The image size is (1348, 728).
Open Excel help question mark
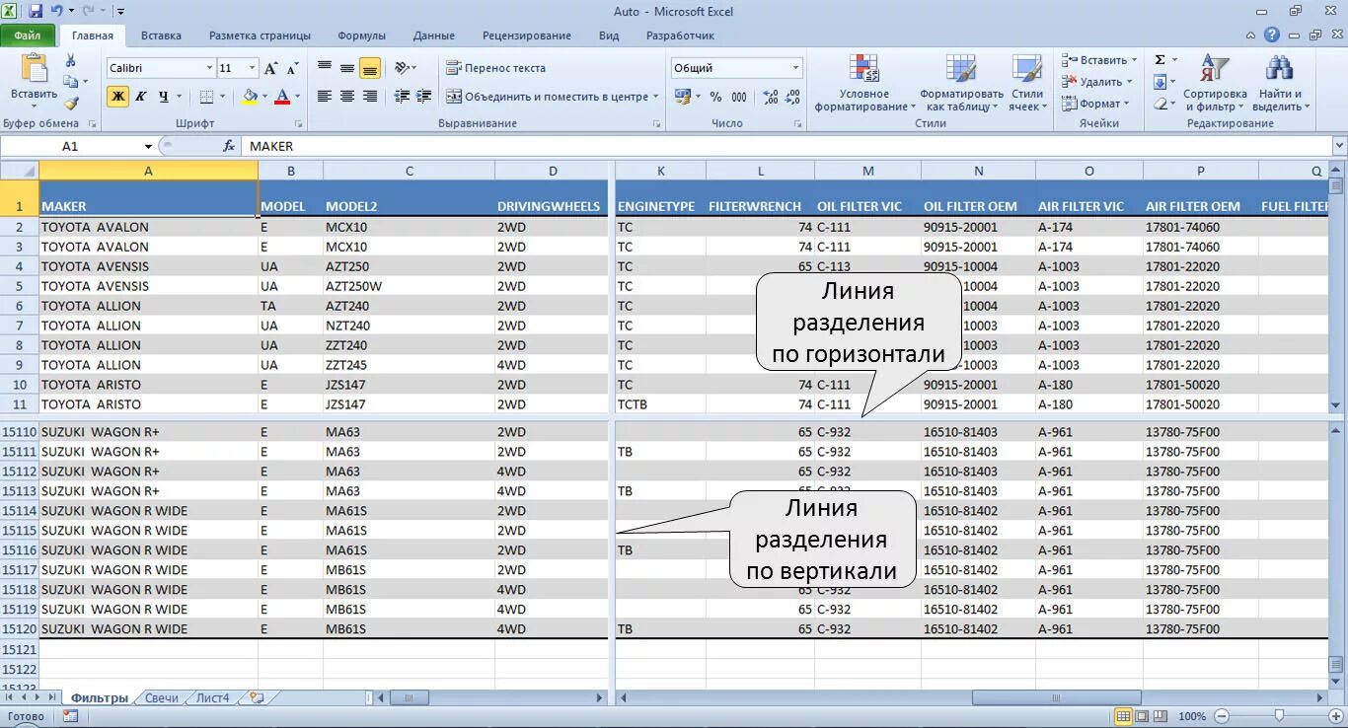[1271, 35]
